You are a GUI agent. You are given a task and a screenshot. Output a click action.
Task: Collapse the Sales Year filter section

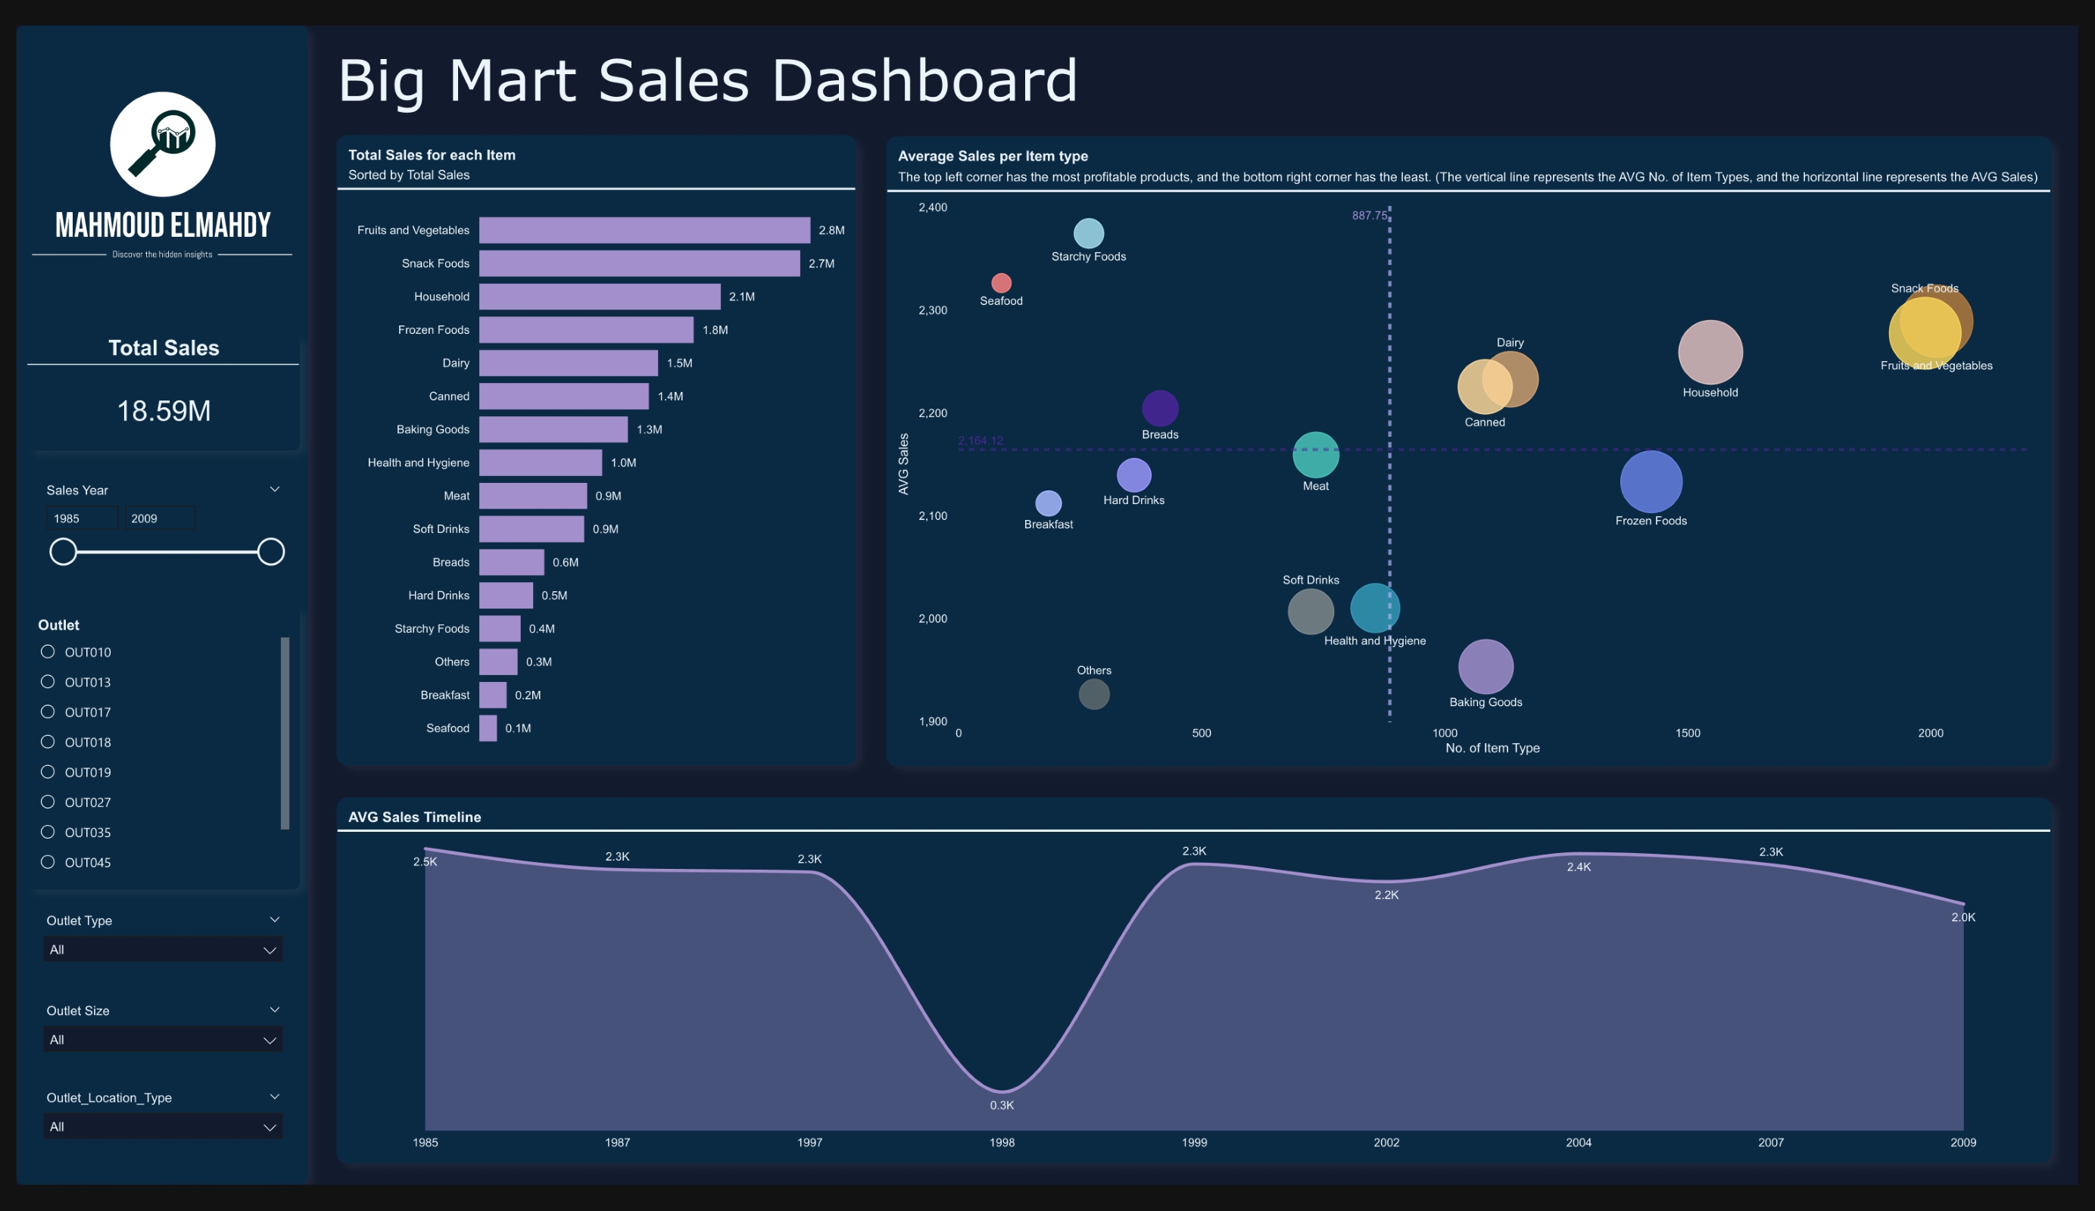point(274,489)
